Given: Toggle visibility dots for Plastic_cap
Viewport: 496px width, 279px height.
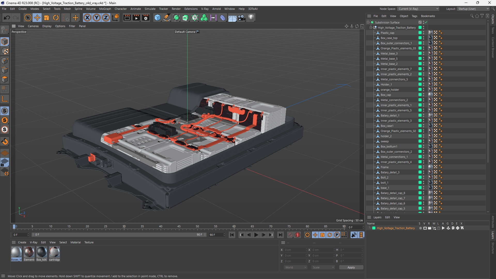Looking at the screenshot, I should tap(423, 33).
